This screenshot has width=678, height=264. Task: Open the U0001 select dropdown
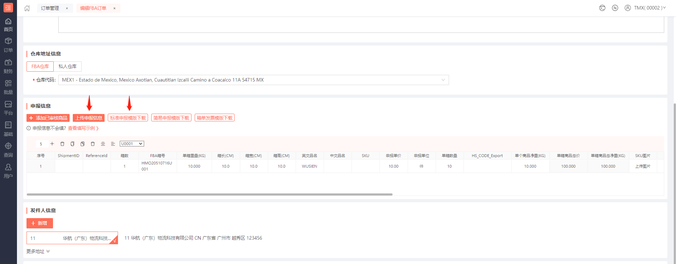pos(132,144)
